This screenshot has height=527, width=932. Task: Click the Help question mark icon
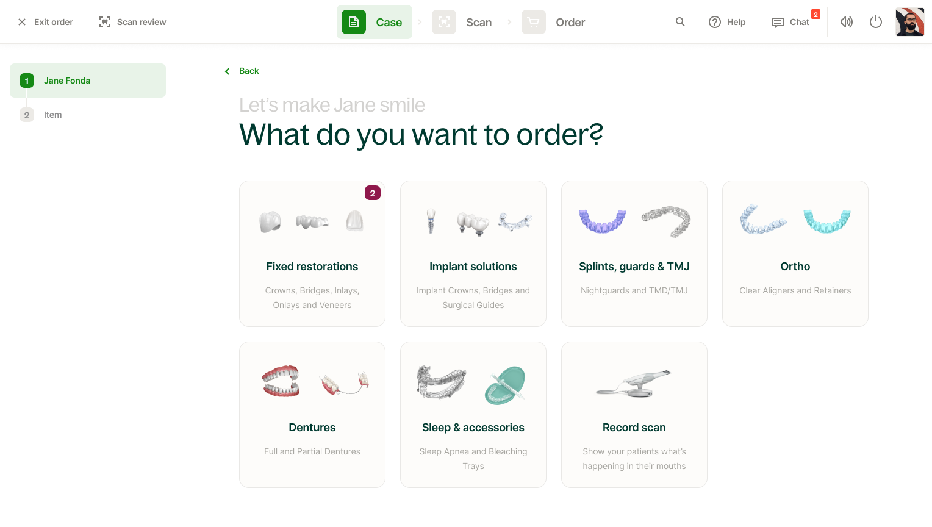(x=715, y=22)
